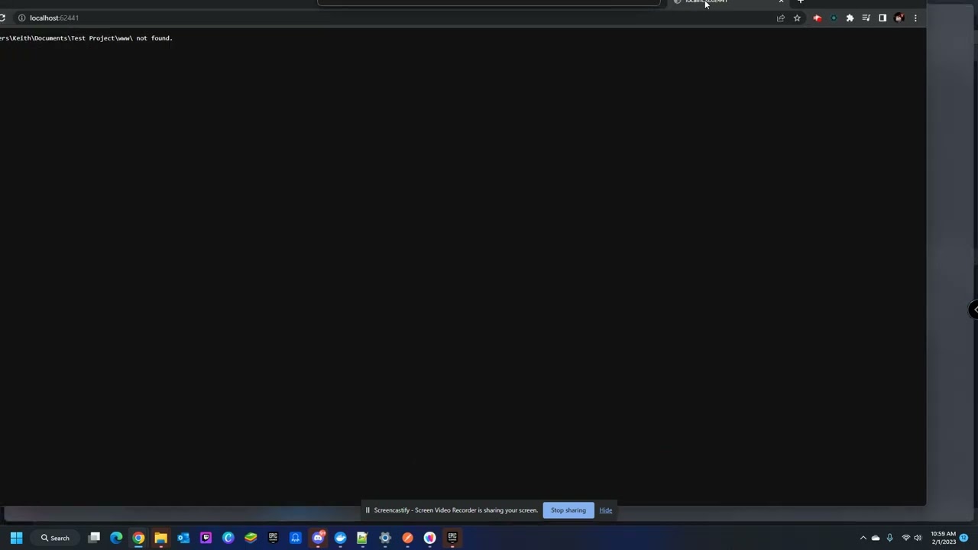The height and width of the screenshot is (550, 978).
Task: Launch Microsoft Edge from the taskbar
Action: (x=116, y=538)
